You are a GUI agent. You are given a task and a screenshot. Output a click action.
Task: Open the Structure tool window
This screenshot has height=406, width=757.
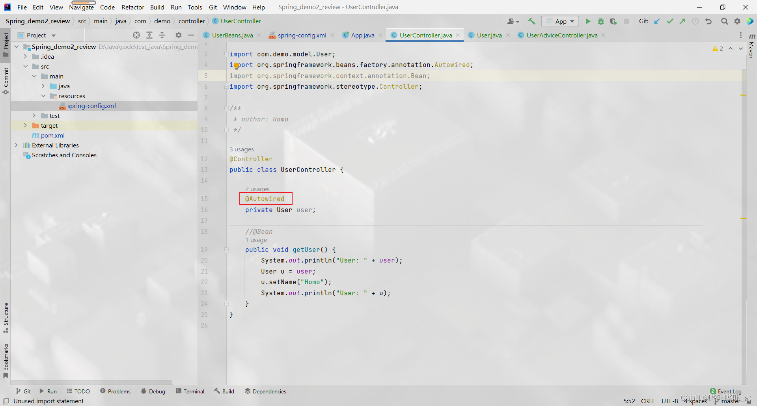6,317
